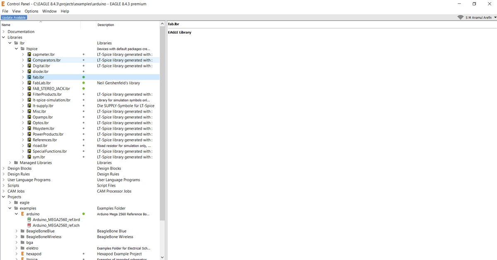Toggle the in-use dot for FabLab.lbr
Screen dimensions: 497x260
tap(84, 83)
